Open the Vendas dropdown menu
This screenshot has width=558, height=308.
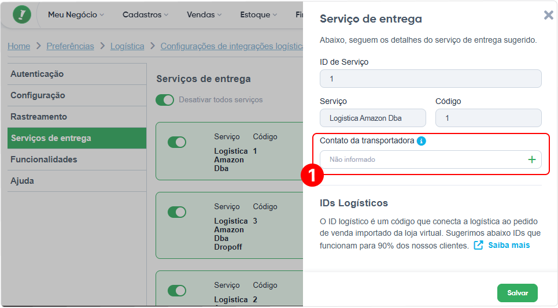click(204, 14)
